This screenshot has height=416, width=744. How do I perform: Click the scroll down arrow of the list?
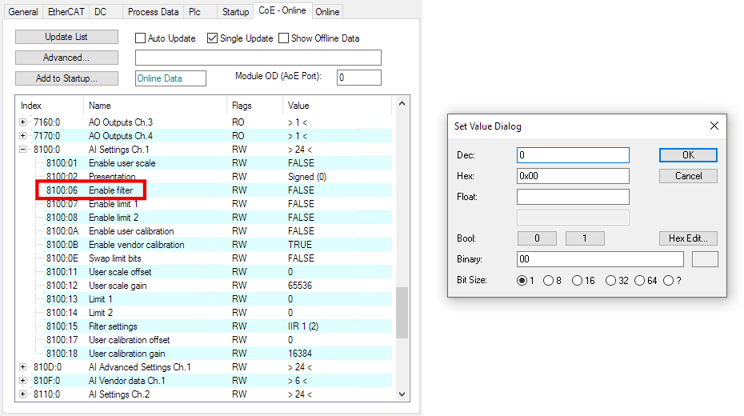pos(402,394)
